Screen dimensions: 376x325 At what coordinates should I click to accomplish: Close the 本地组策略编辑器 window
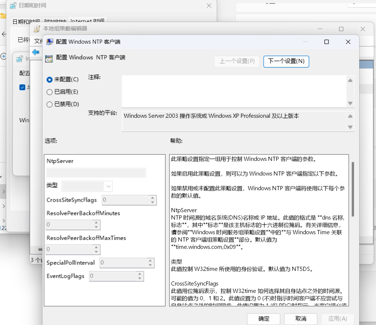point(363,29)
